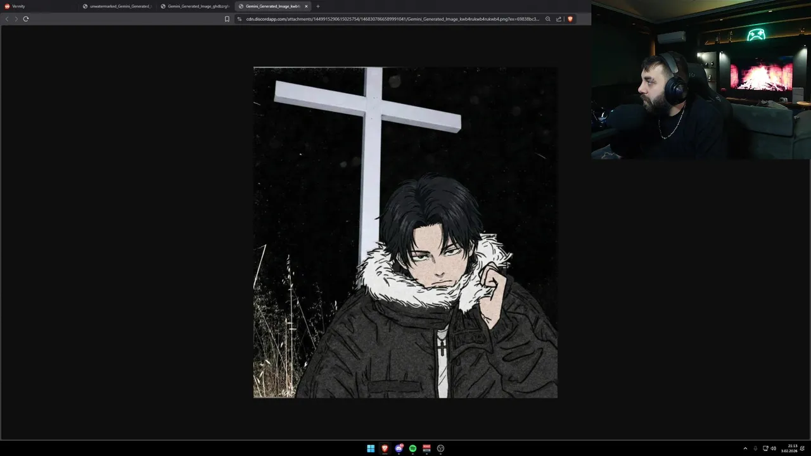811x456 pixels.
Task: Zoom the anime portrait image
Action: point(405,232)
